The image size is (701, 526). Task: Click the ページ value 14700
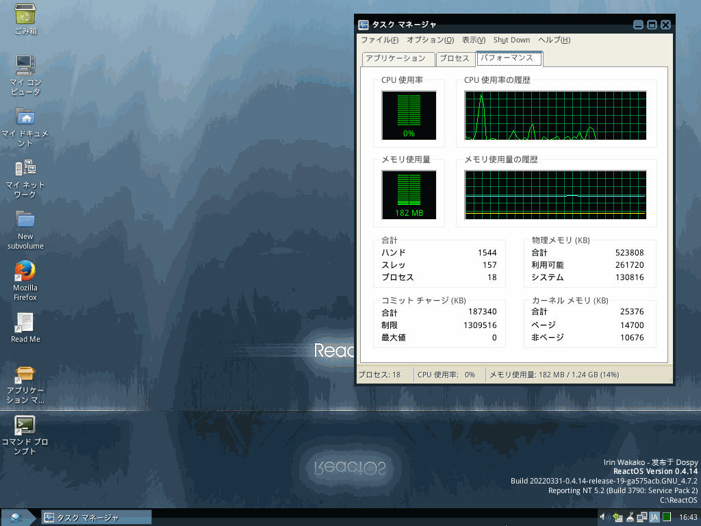click(632, 325)
